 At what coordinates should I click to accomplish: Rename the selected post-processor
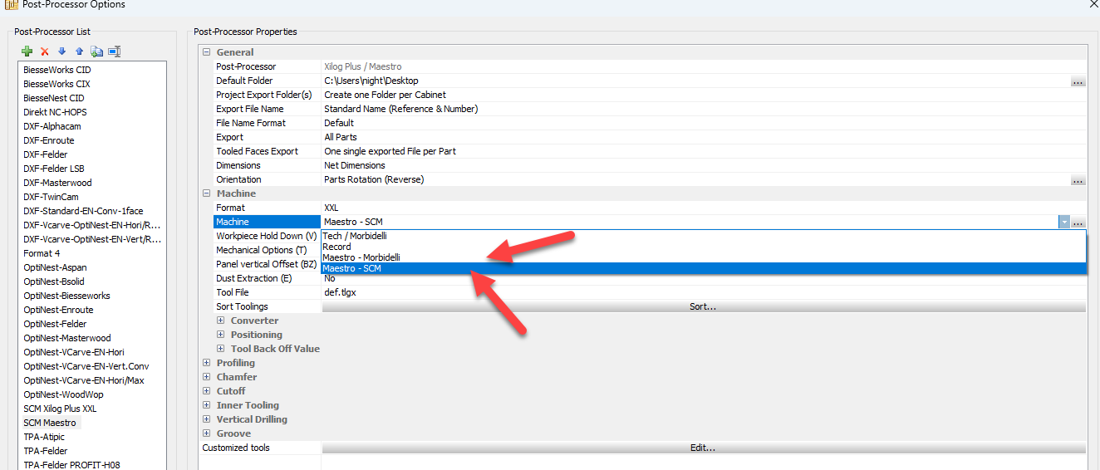(115, 51)
